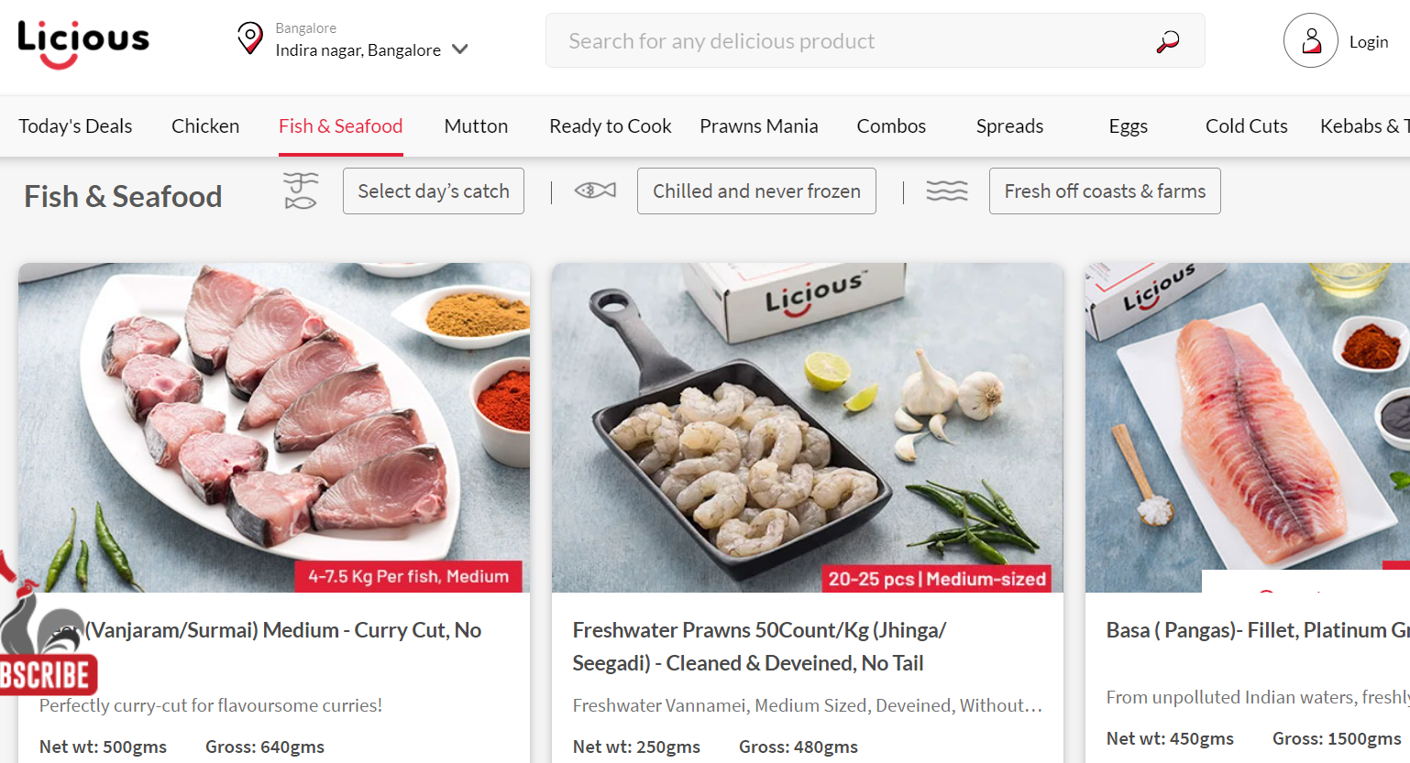Open the Freshwater Prawns product image
Image resolution: width=1410 pixels, height=763 pixels.
(807, 427)
